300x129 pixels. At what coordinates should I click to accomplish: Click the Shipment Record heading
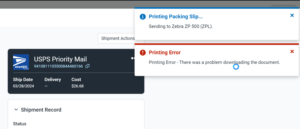[41, 110]
